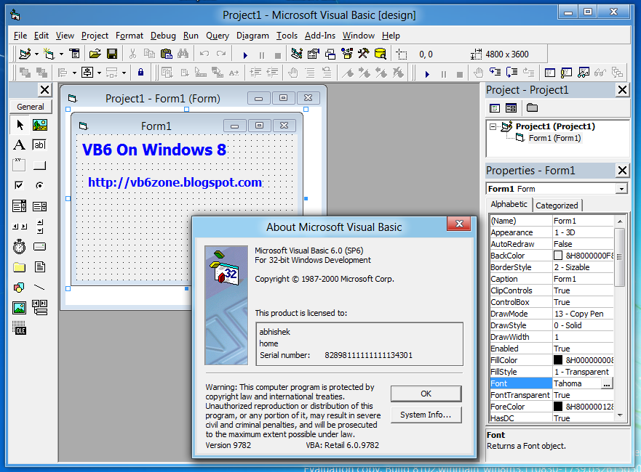
Task: Select the Frame control tool
Action: 19,166
